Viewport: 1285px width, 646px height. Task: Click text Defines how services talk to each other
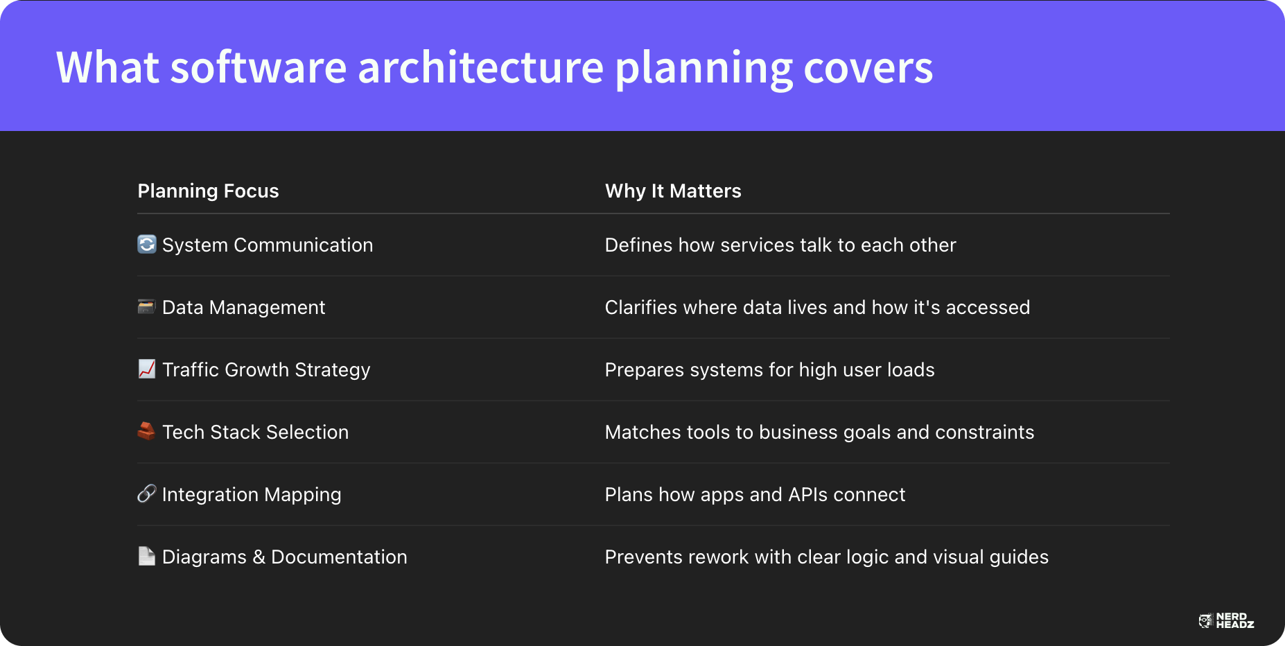(x=780, y=245)
